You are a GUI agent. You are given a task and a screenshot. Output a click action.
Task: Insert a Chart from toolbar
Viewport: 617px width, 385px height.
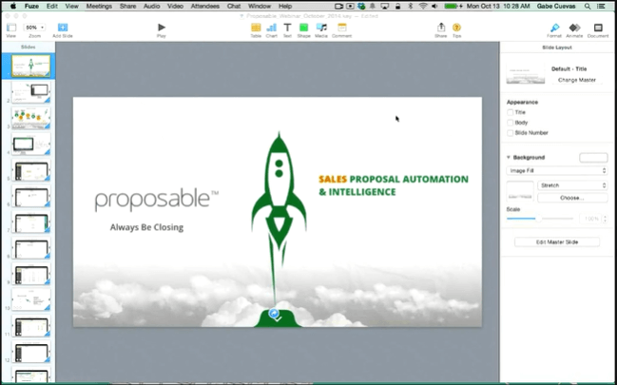(x=272, y=28)
